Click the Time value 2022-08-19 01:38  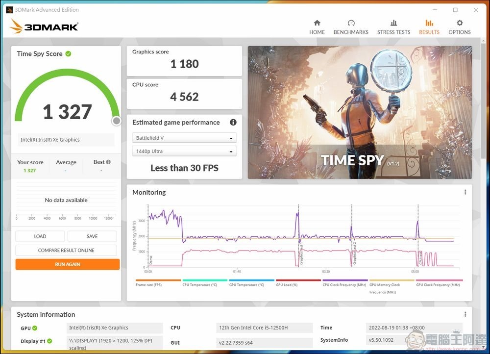(396, 328)
